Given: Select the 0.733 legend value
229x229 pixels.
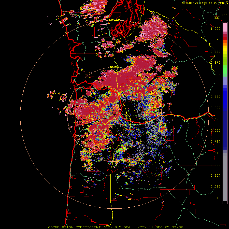Looking at the screenshot, I should pyautogui.click(x=216, y=85).
